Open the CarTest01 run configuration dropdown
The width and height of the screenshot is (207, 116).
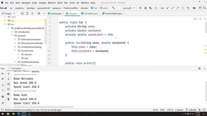(x=127, y=8)
